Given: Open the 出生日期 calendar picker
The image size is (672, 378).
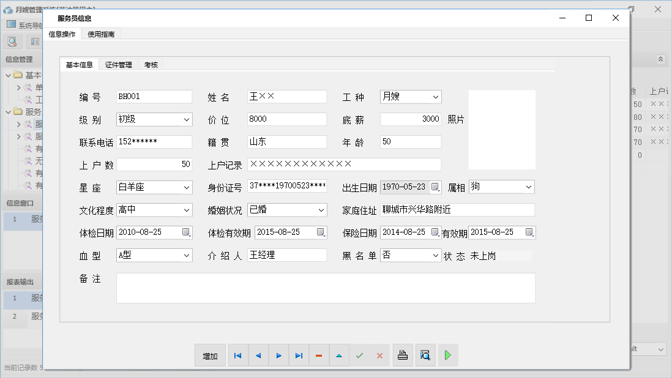Looking at the screenshot, I should (435, 187).
